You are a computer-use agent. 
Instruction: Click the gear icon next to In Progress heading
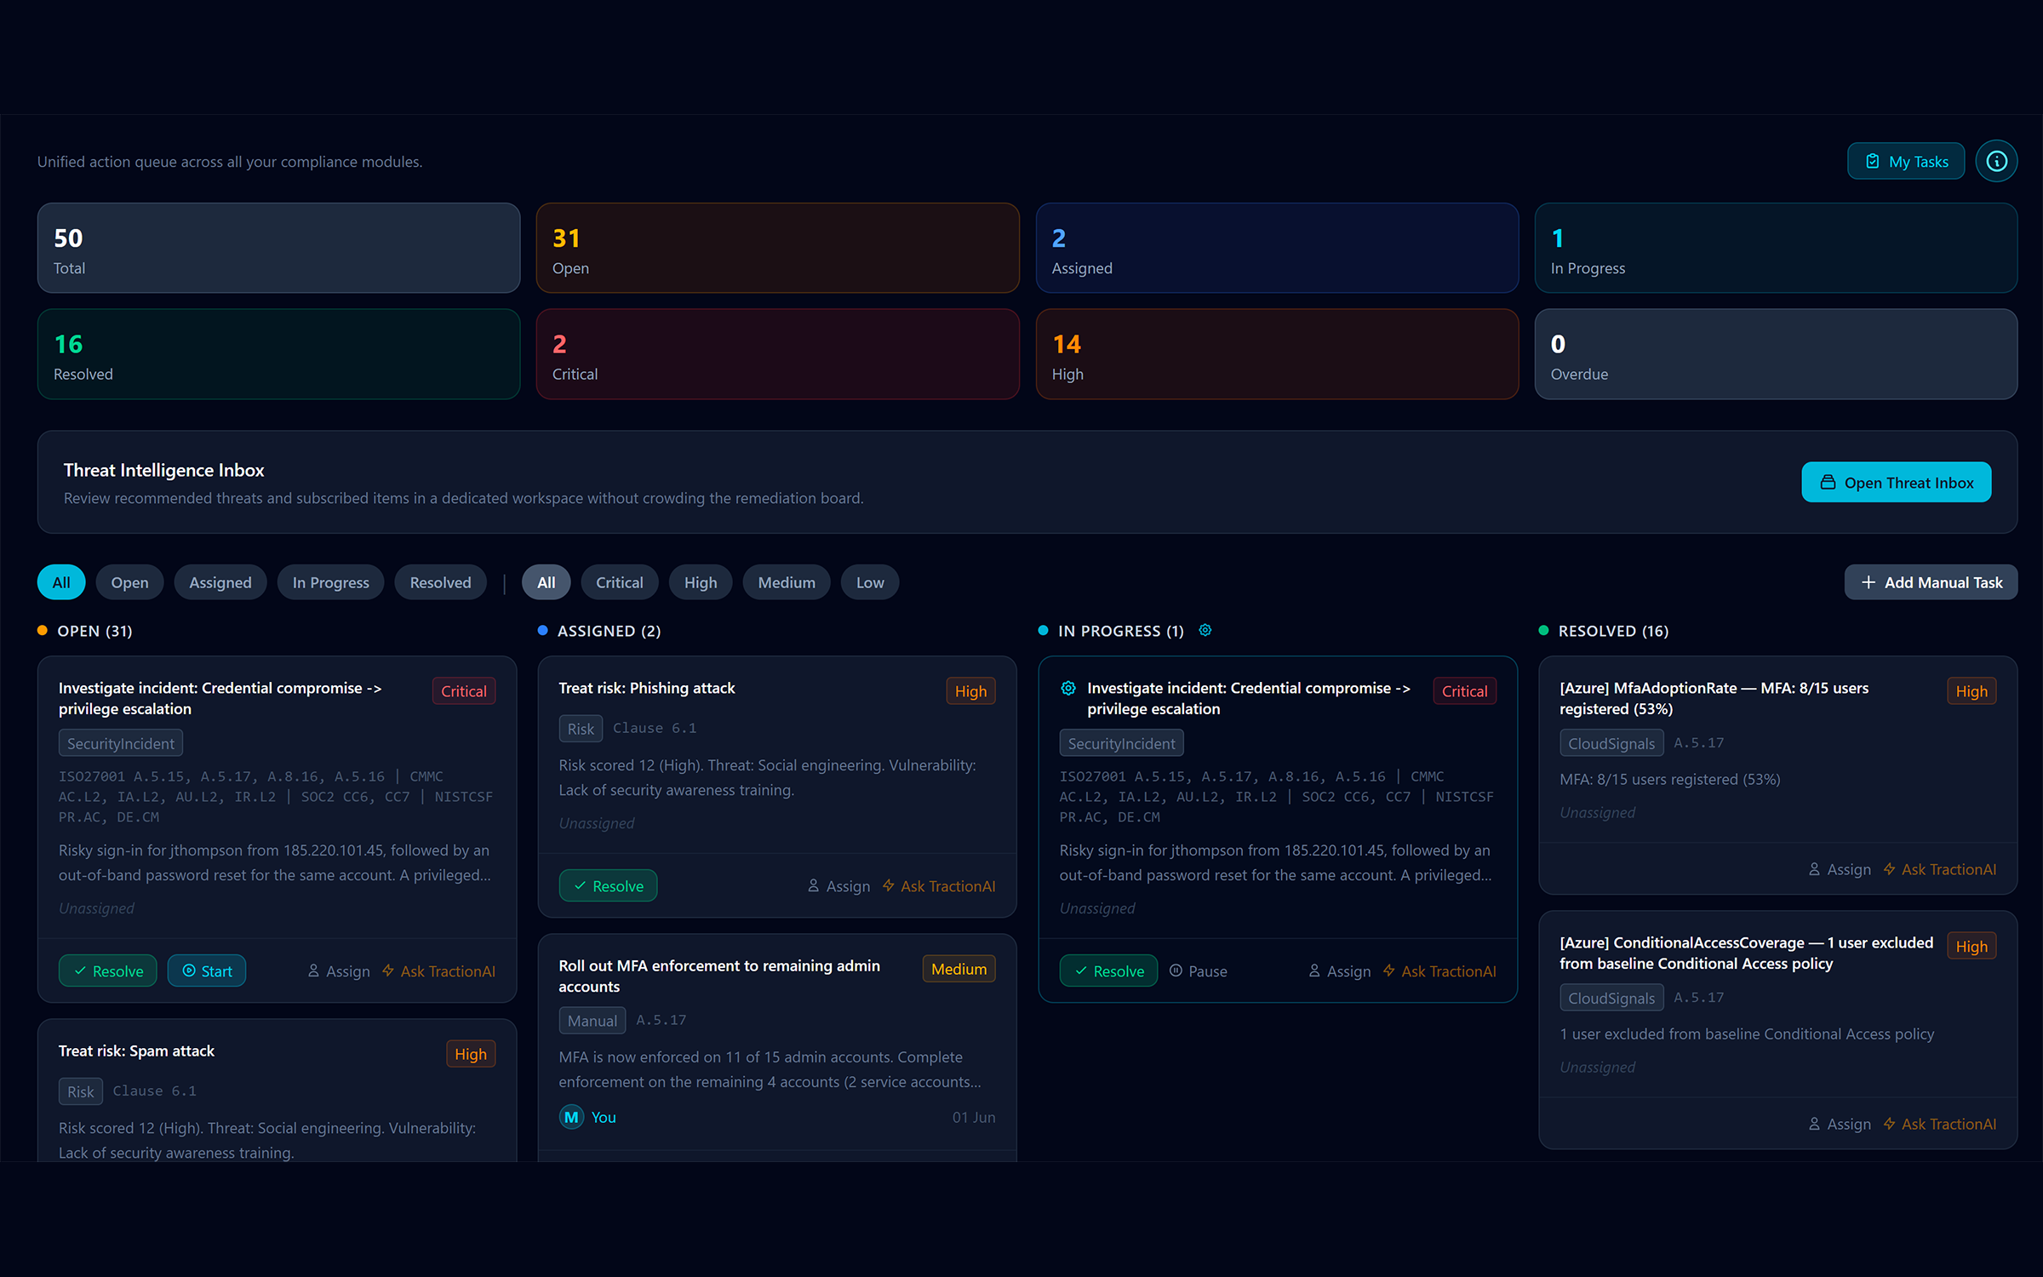click(1205, 630)
